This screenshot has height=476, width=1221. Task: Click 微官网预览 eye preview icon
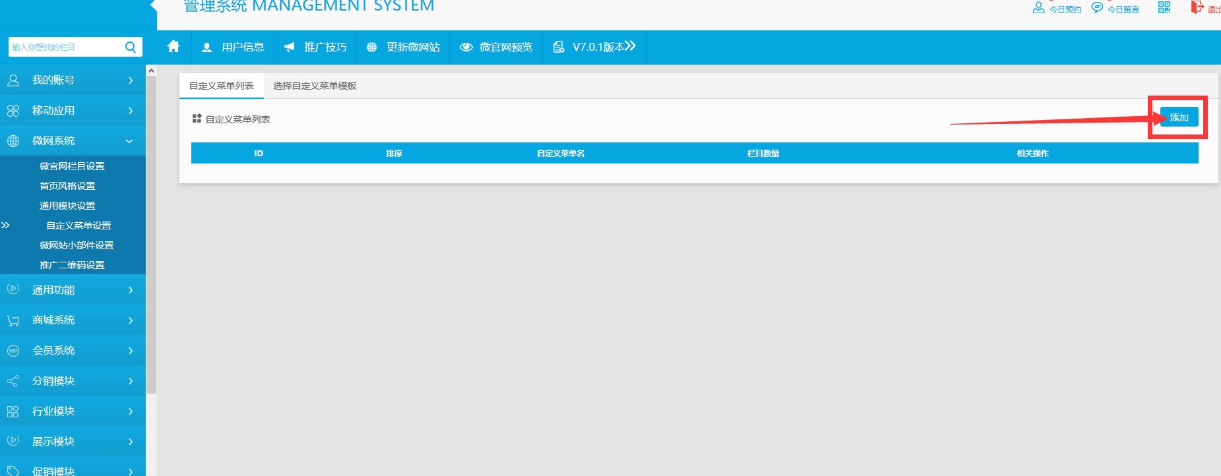[466, 47]
